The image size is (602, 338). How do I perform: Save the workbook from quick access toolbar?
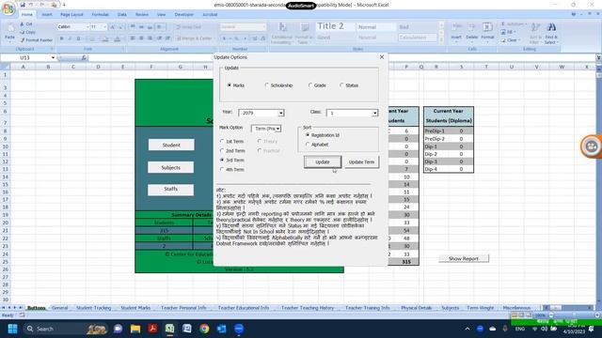pyautogui.click(x=23, y=5)
